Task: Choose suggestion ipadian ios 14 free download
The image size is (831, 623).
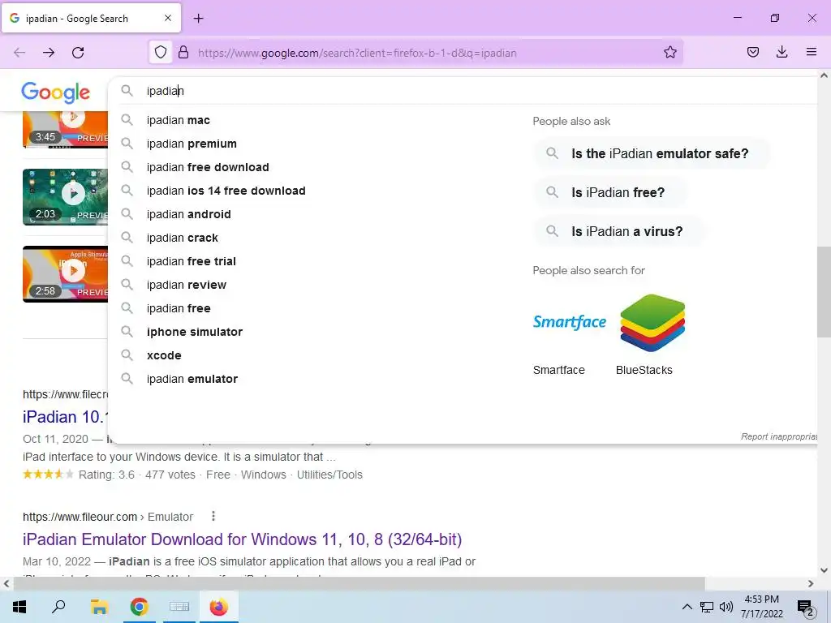Action: tap(226, 191)
